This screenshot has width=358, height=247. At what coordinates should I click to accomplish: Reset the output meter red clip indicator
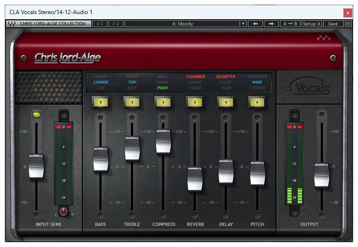[294, 127]
